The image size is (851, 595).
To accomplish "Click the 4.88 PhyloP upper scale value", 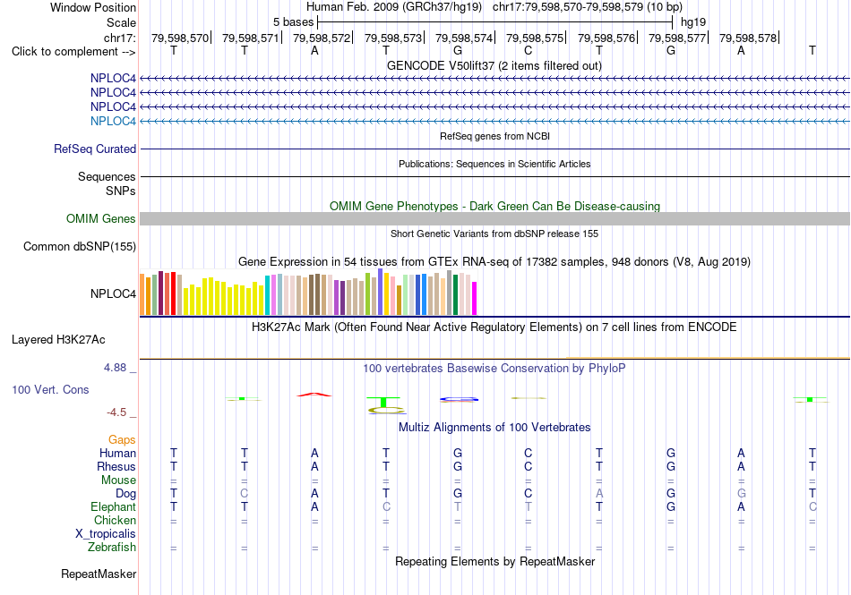I will [115, 368].
